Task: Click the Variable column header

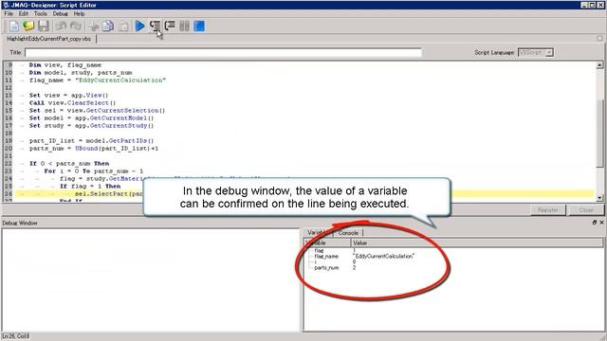Action: 327,242
